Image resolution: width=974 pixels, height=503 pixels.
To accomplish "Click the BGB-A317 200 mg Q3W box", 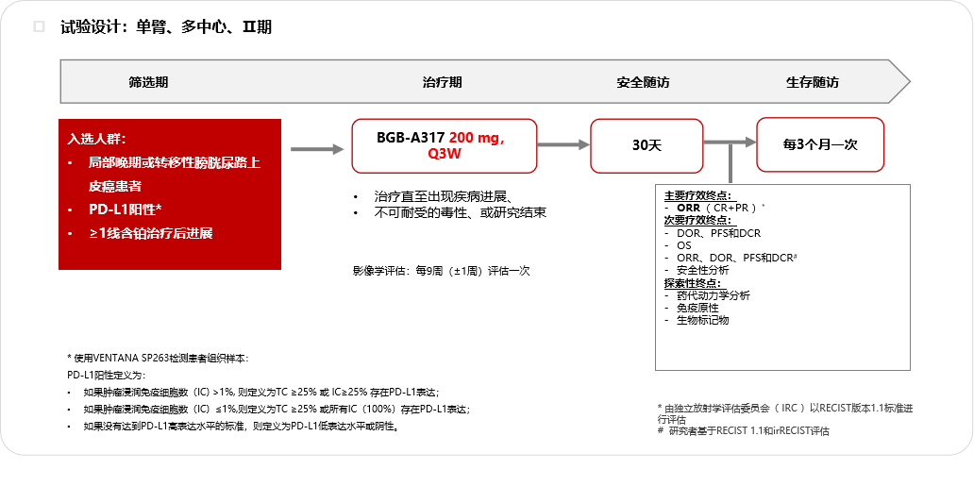I will (x=445, y=146).
